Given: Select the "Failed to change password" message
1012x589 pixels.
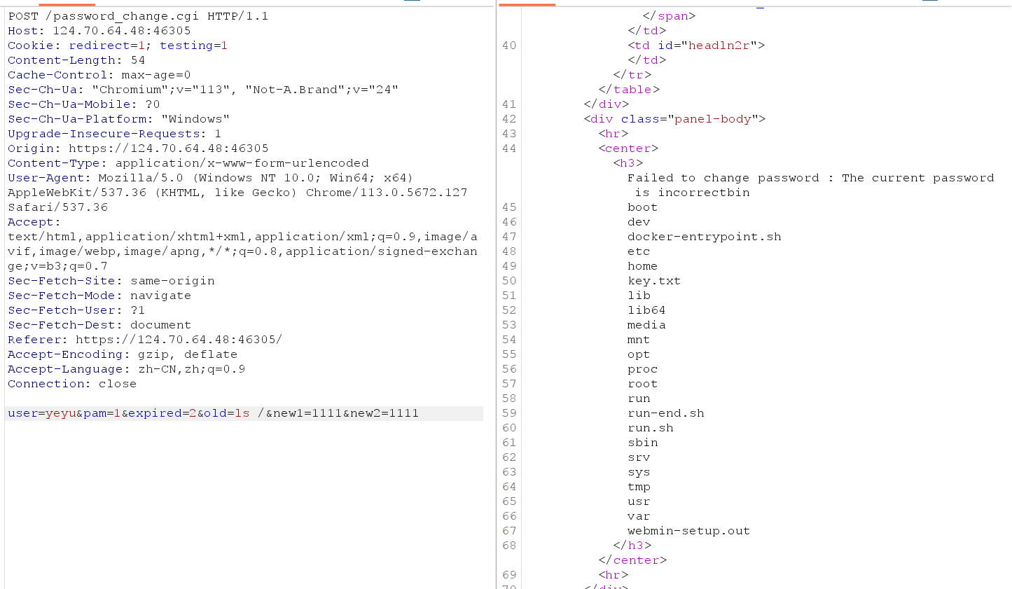Looking at the screenshot, I should (x=811, y=186).
